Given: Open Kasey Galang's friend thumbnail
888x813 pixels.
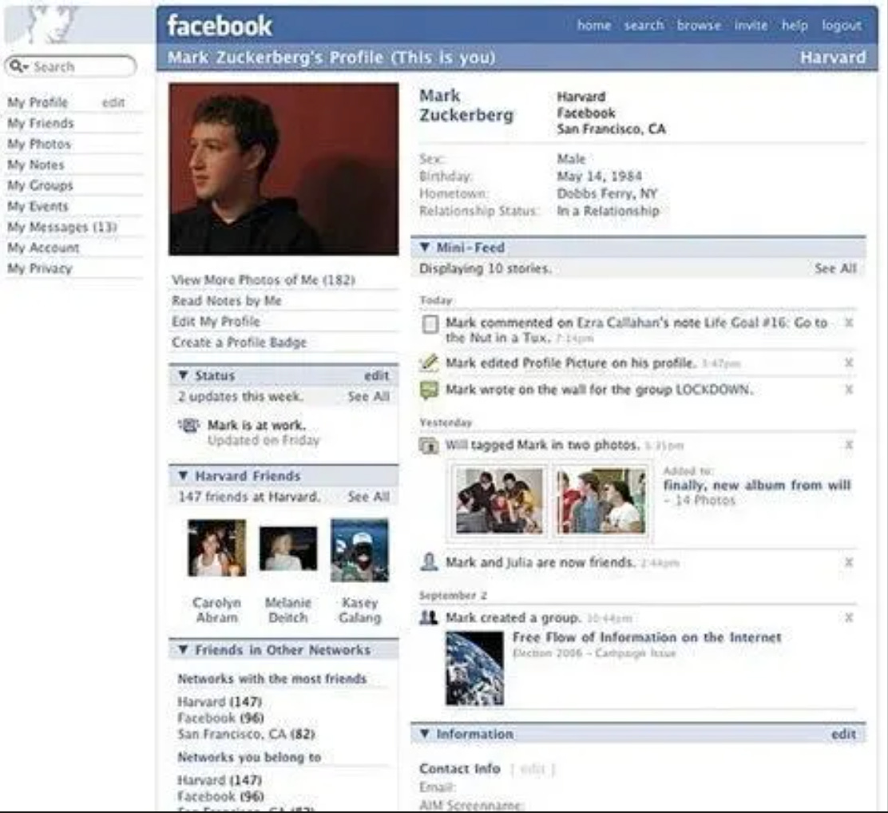Looking at the screenshot, I should pos(359,550).
